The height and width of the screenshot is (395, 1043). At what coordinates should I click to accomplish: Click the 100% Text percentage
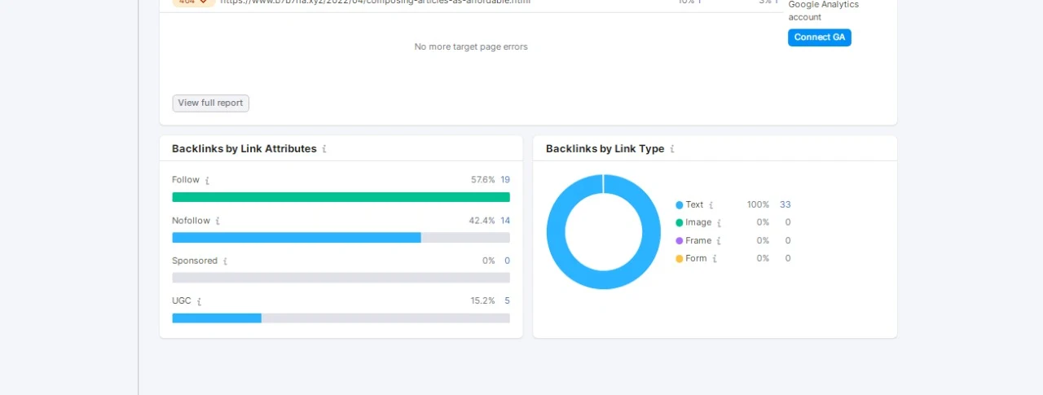[758, 204]
